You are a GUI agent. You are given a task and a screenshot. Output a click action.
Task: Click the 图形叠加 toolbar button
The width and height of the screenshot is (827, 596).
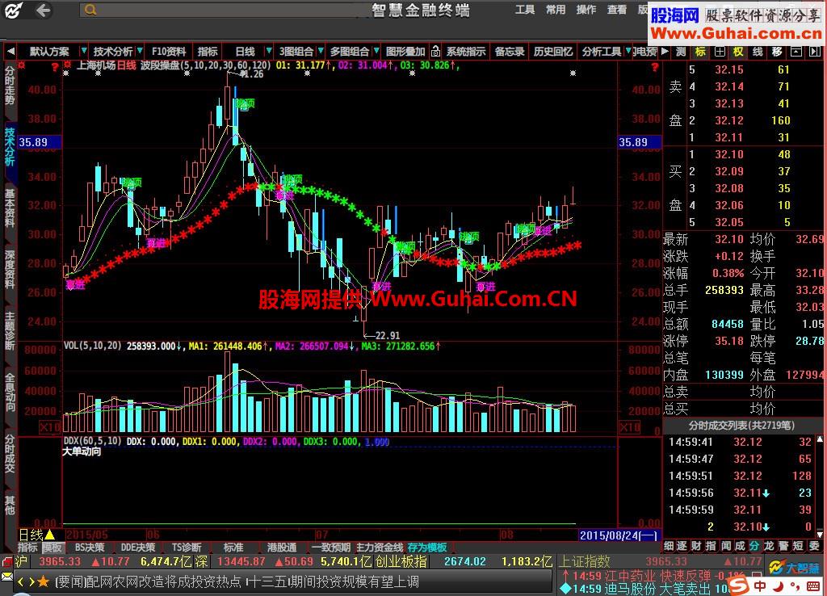[x=405, y=51]
